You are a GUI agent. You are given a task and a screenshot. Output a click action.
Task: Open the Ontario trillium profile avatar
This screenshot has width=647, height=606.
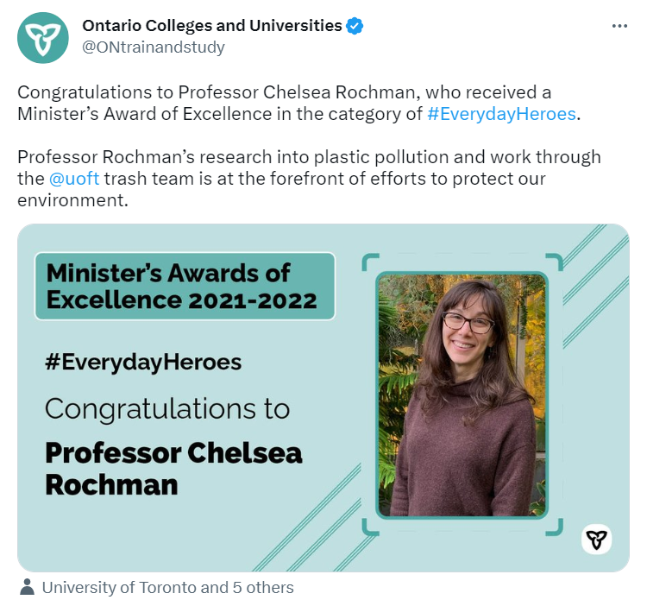(x=43, y=38)
